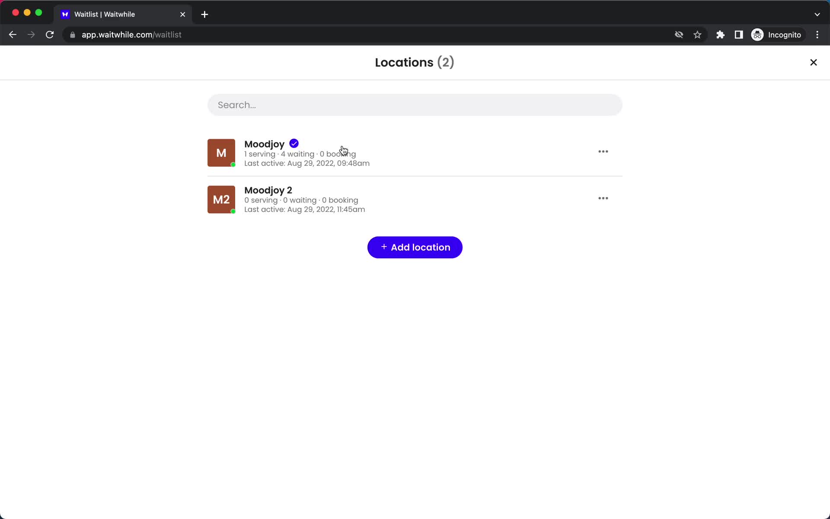Reload the page with the refresh icon

click(50, 35)
